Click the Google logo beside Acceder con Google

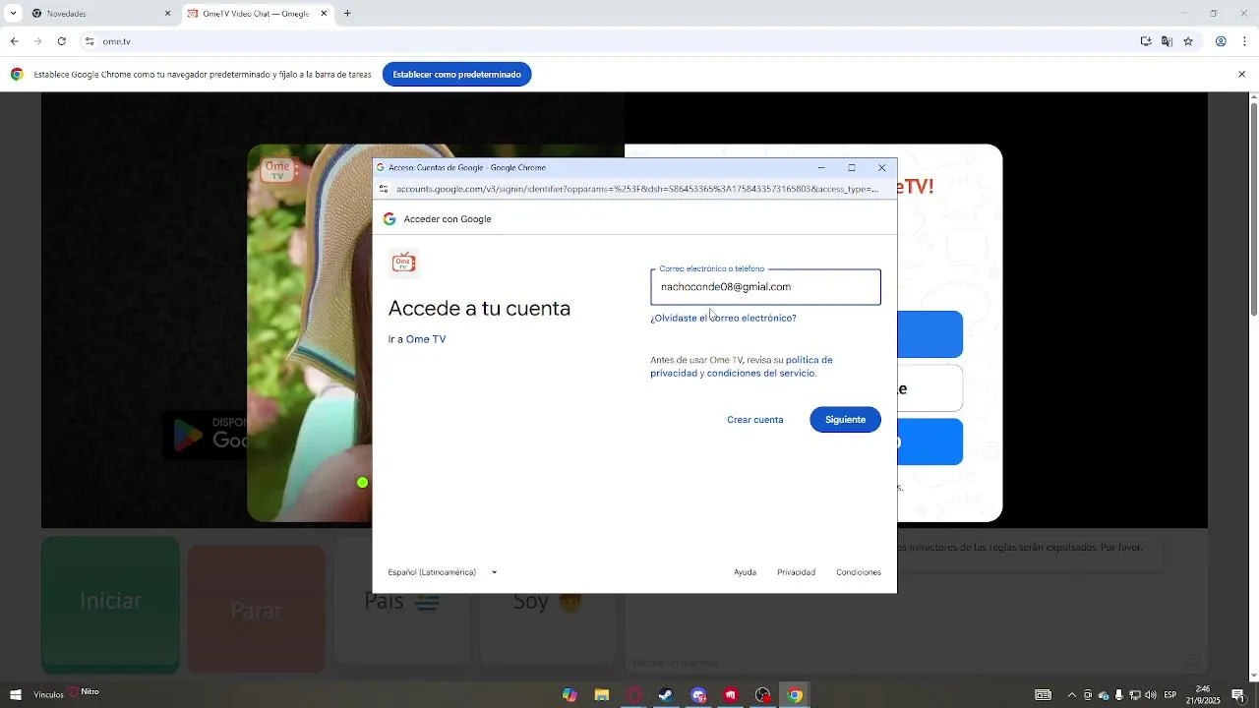pos(390,219)
